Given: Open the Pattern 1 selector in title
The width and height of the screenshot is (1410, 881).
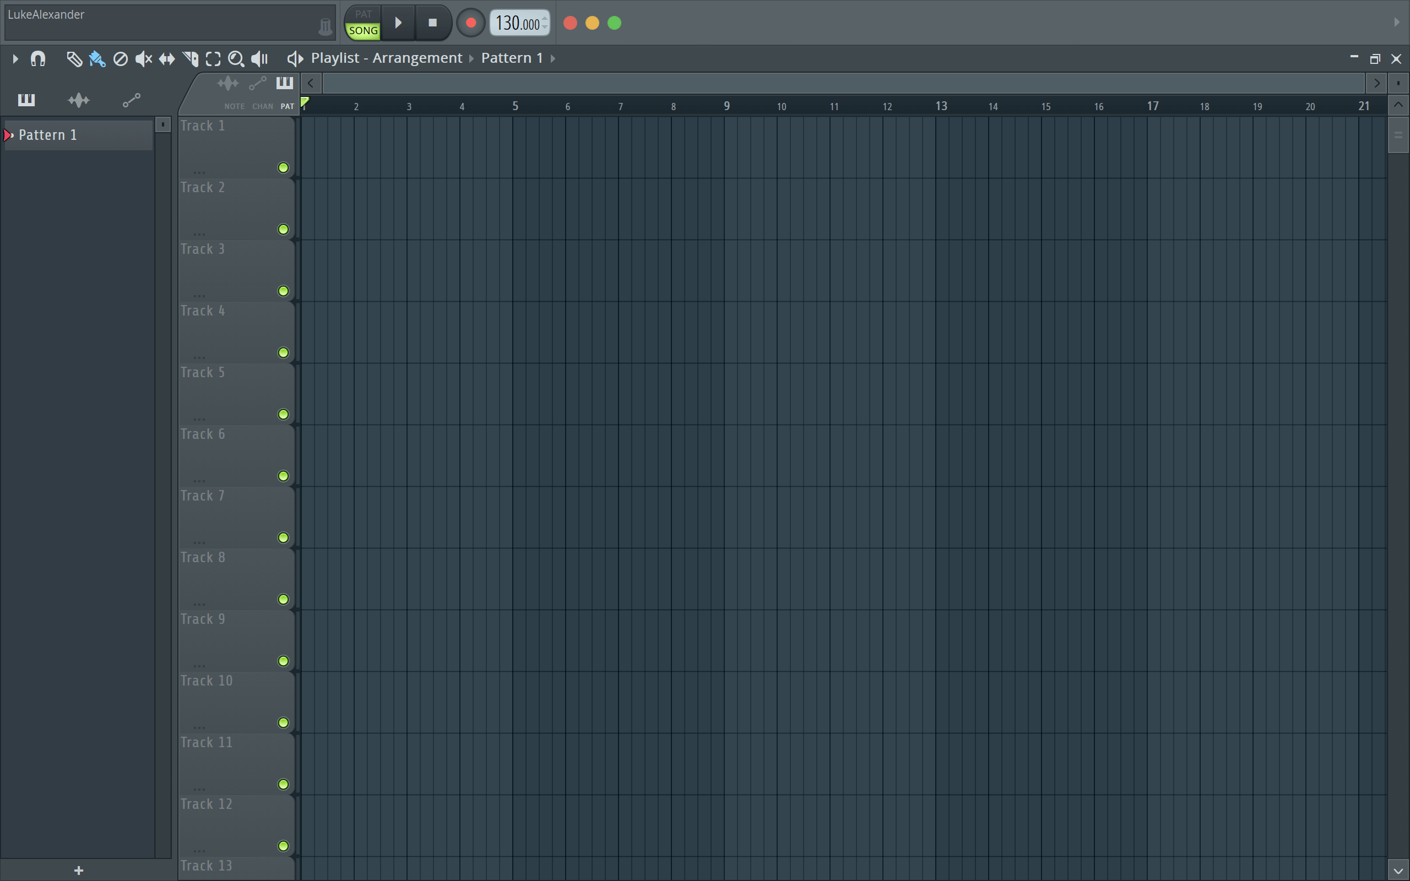Looking at the screenshot, I should [512, 58].
